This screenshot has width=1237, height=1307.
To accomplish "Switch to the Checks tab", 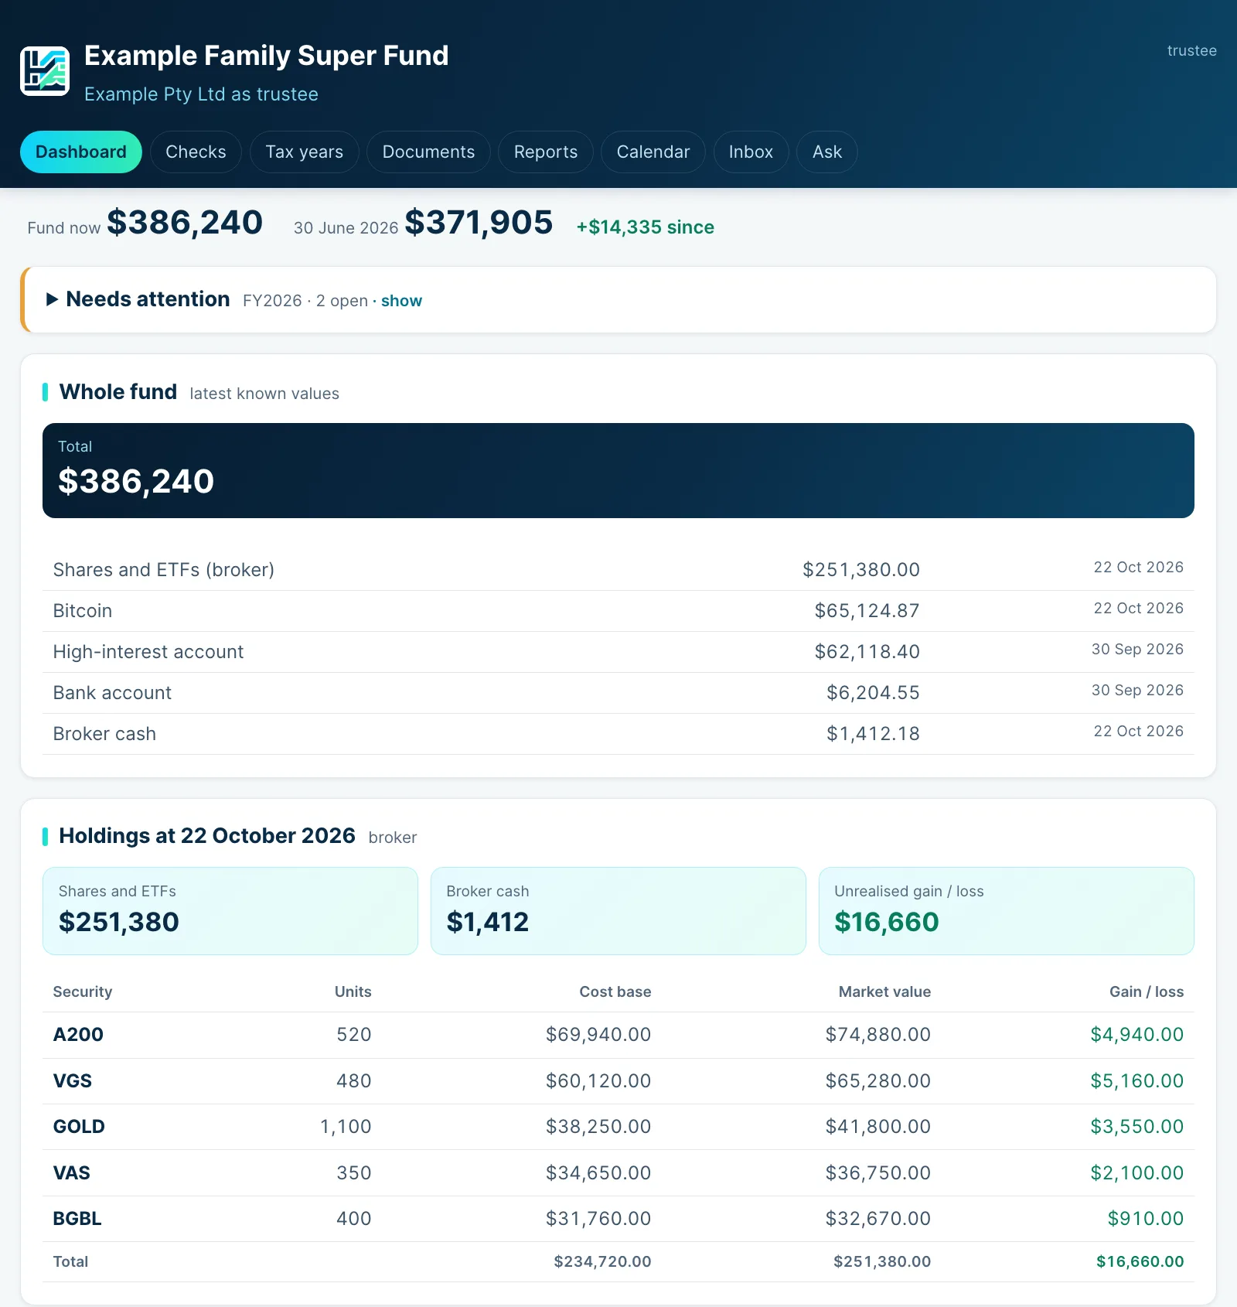I will (196, 152).
